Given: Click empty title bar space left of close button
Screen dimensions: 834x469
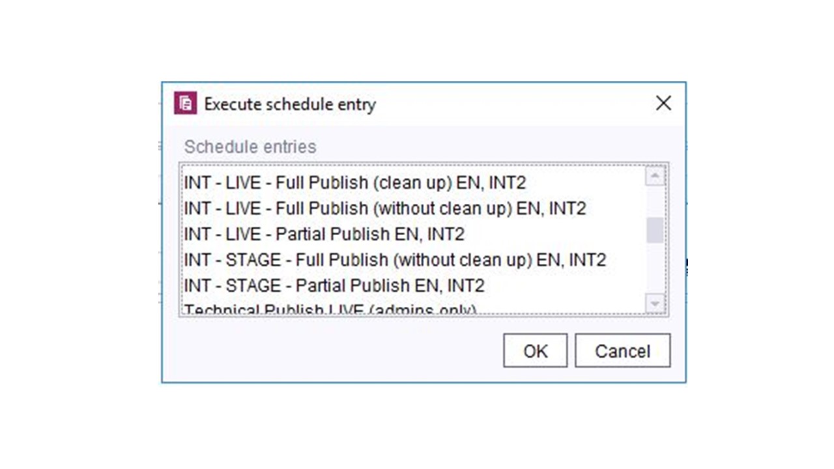Looking at the screenshot, I should tap(521, 104).
